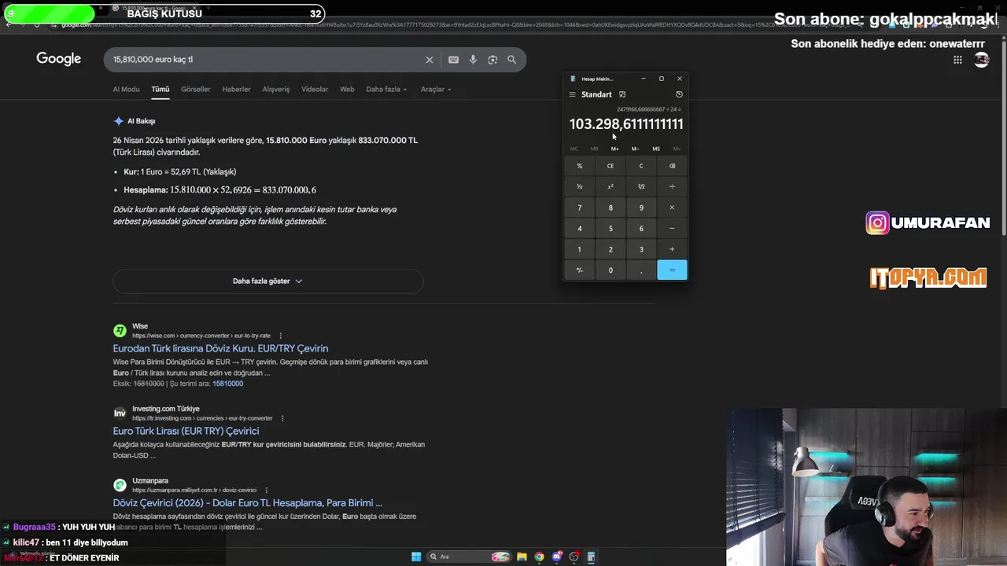
Task: Click the percent key on calculator
Action: pos(580,166)
